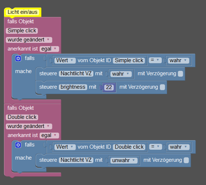Enable delay checkbox on brightness block
This screenshot has height=185, width=206.
(x=162, y=87)
